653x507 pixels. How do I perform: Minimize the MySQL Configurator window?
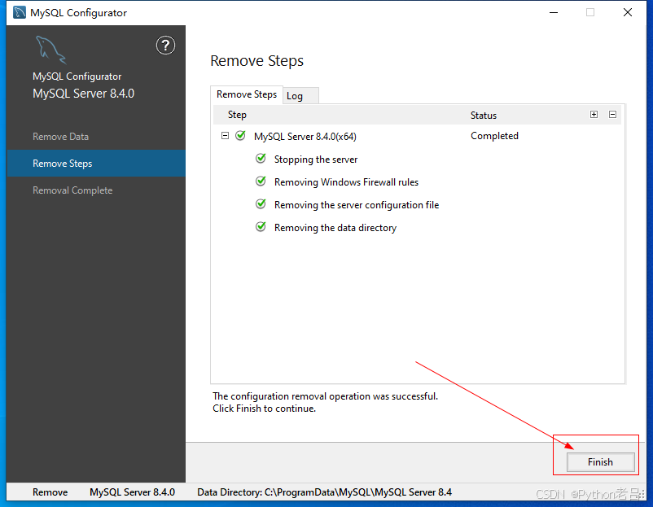[x=554, y=12]
